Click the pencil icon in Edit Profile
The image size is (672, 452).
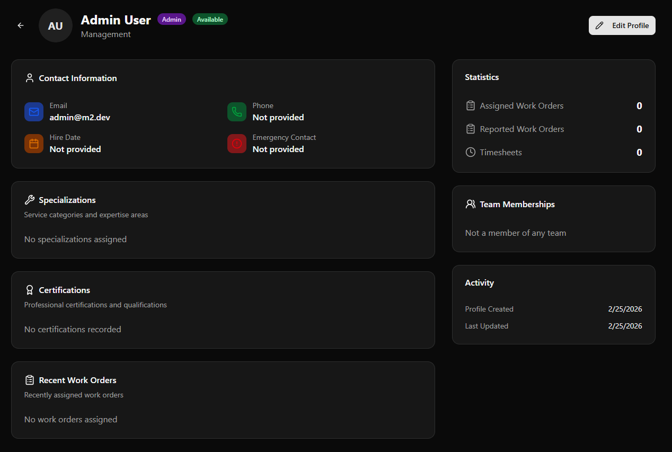click(599, 25)
